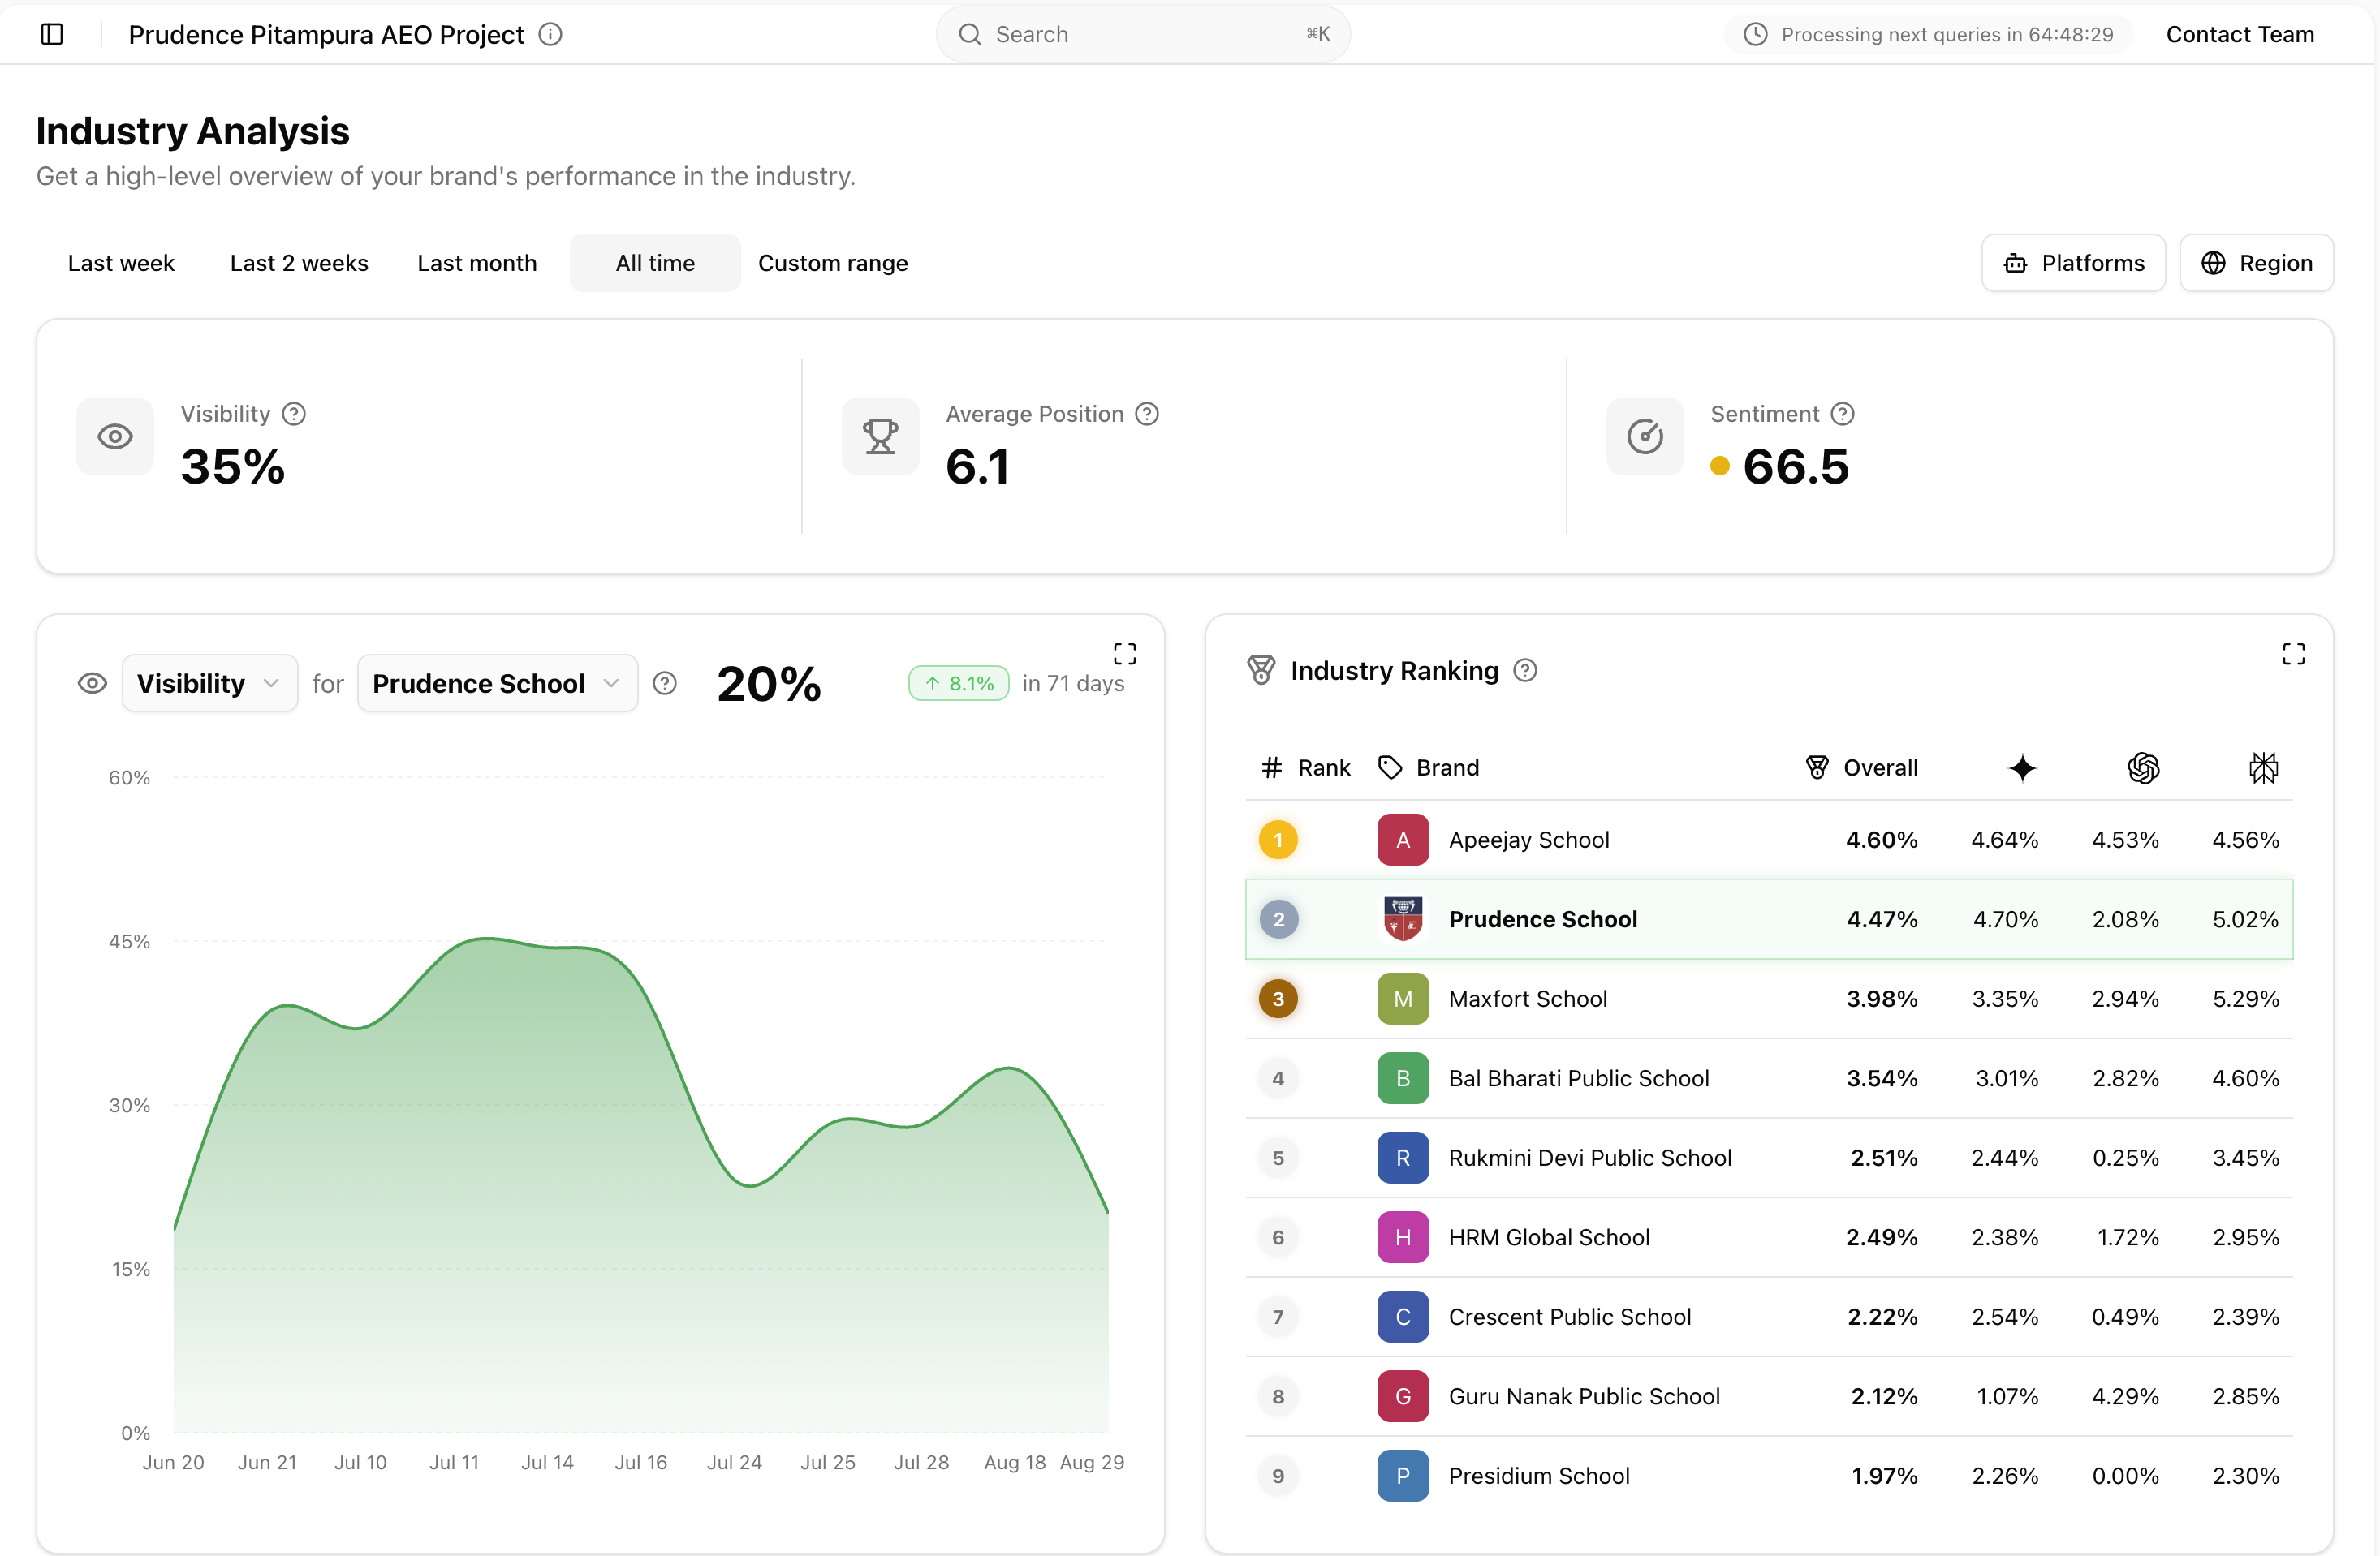Select Bal Bharati Public School row
Image resolution: width=2380 pixels, height=1556 pixels.
(x=1769, y=1078)
